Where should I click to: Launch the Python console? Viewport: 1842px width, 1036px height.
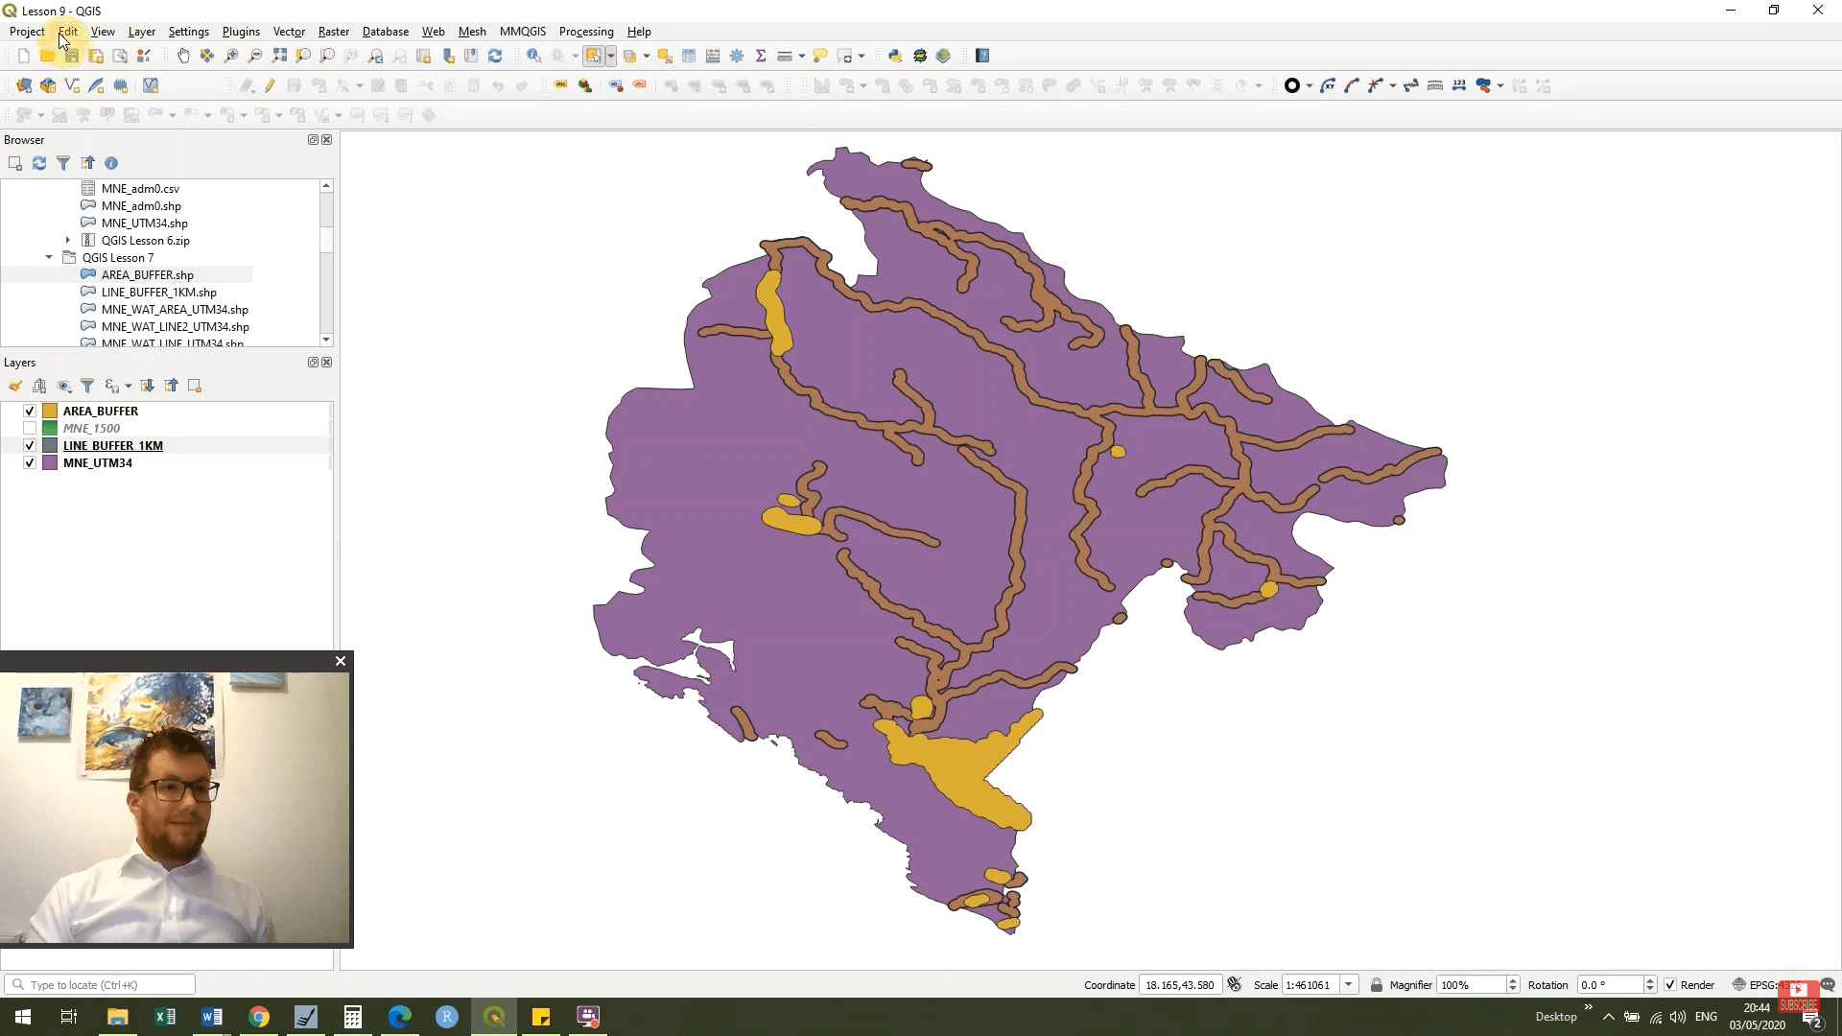(895, 56)
